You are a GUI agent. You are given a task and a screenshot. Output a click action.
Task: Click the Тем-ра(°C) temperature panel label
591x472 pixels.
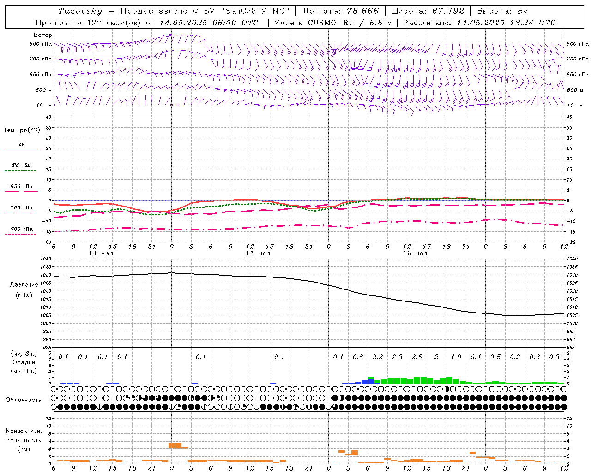click(x=22, y=130)
